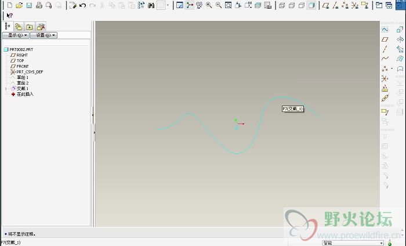Open the Find tool with binoculars icon

[x=151, y=5]
